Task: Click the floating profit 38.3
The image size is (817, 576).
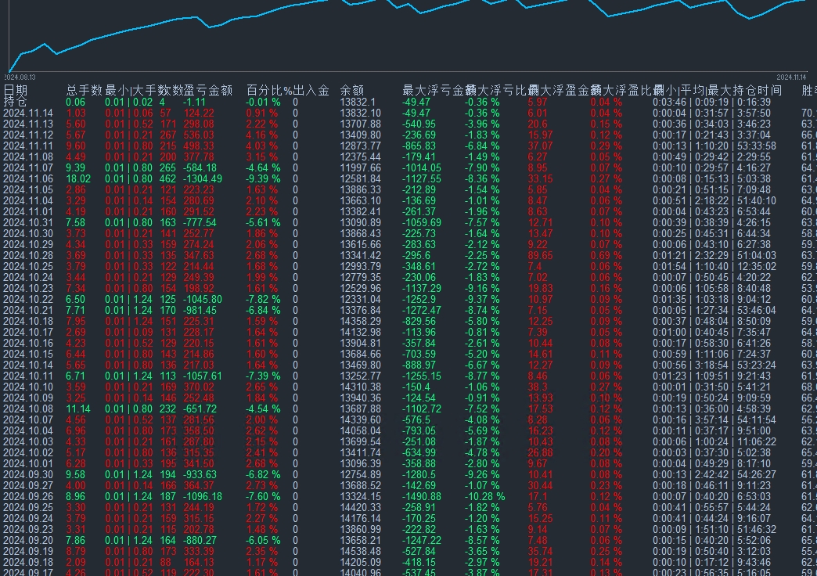Action: [538, 387]
